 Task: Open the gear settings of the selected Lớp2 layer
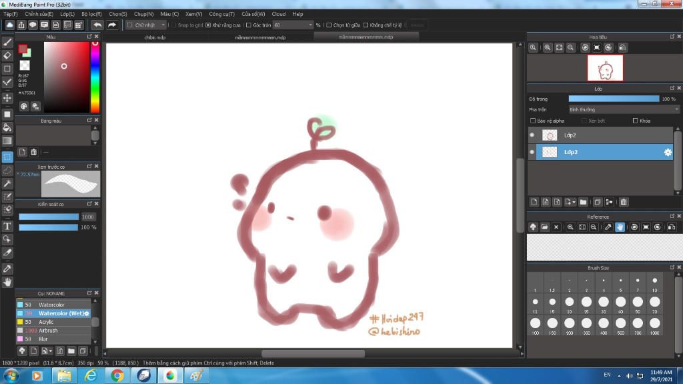pyautogui.click(x=668, y=152)
